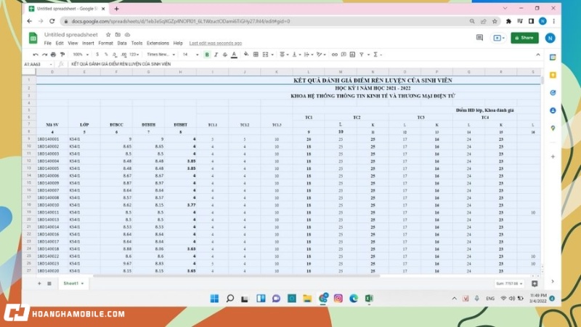
Task: Click the name box A1:AA63
Action: pos(38,64)
